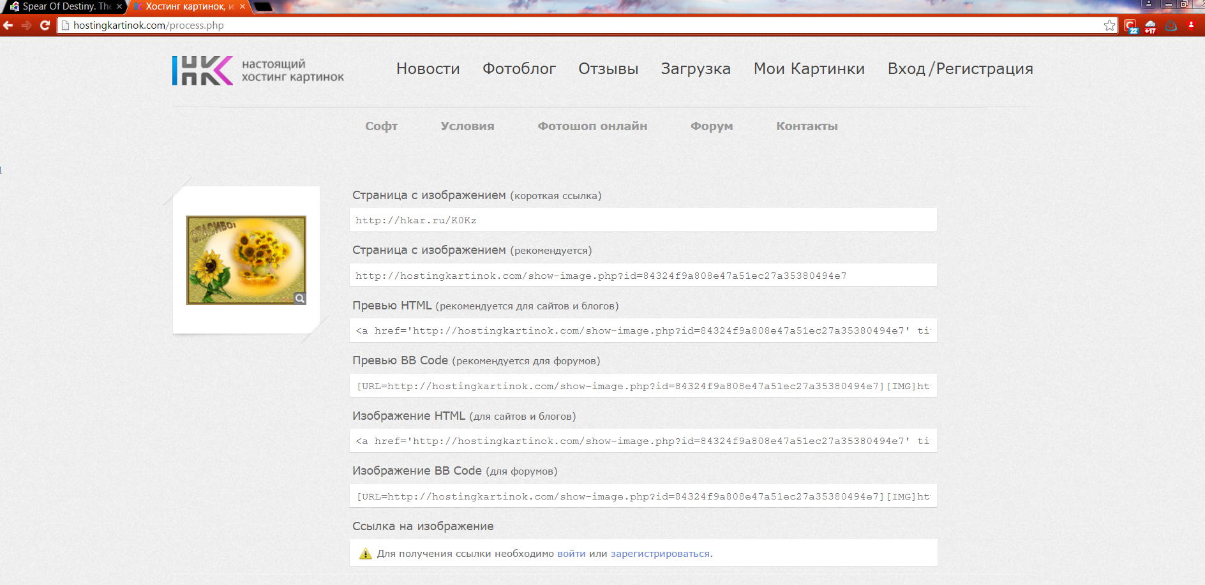Select the Превью HTML code field
Viewport: 1205px width, 585px height.
tap(643, 330)
